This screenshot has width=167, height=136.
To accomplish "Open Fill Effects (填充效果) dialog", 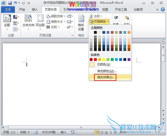I will click(x=110, y=77).
